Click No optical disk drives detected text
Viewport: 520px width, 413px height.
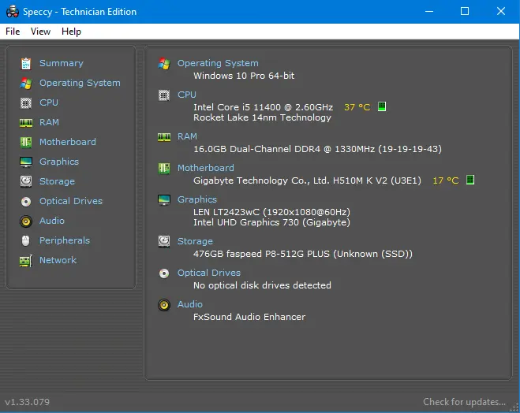coord(262,285)
